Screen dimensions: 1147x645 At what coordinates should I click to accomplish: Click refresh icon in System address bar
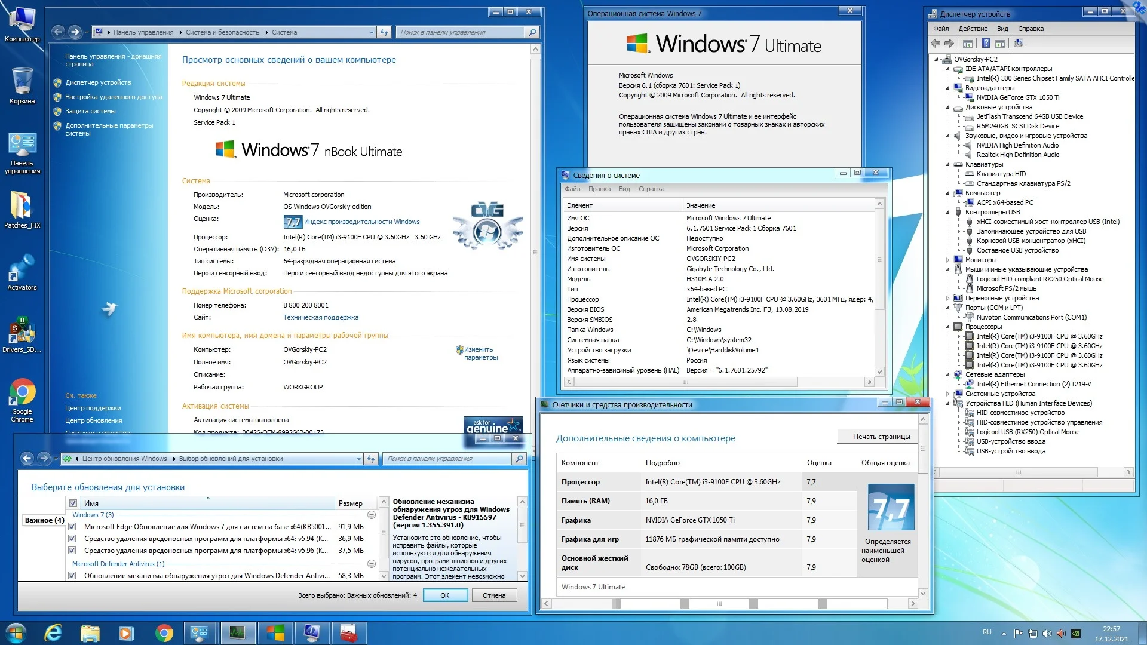click(384, 32)
